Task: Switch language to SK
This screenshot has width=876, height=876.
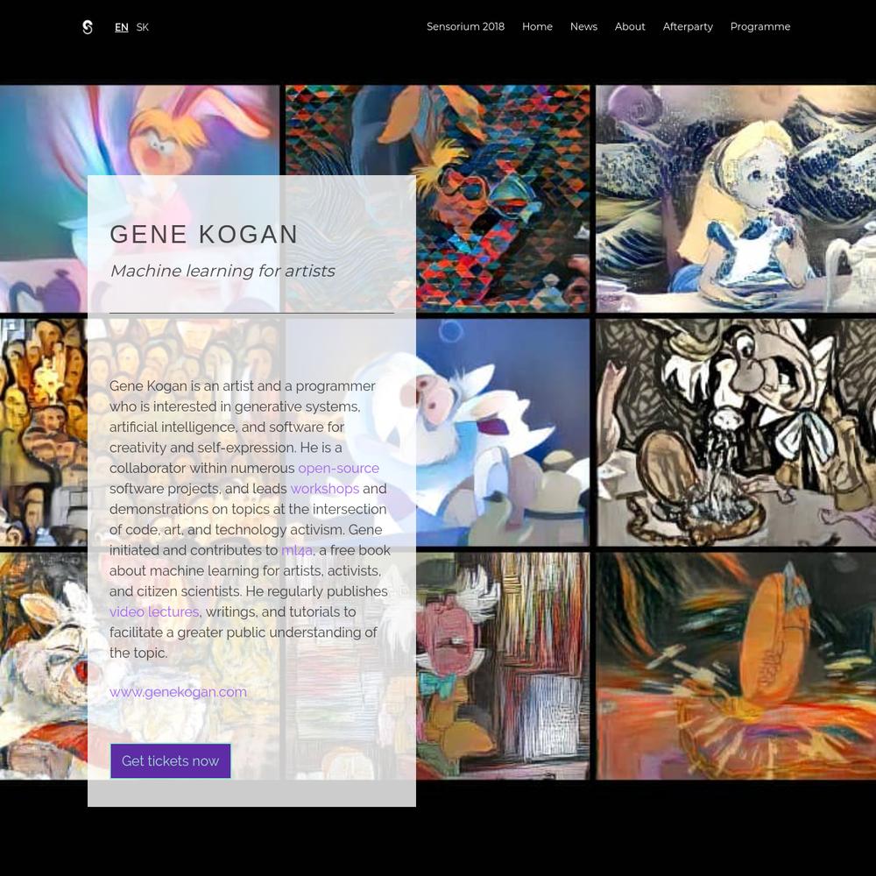Action: pyautogui.click(x=143, y=27)
